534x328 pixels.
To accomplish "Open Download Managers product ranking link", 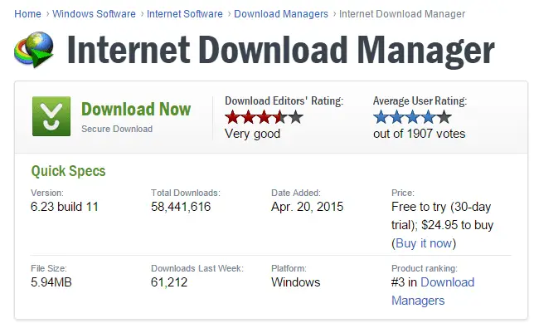I will [x=433, y=291].
